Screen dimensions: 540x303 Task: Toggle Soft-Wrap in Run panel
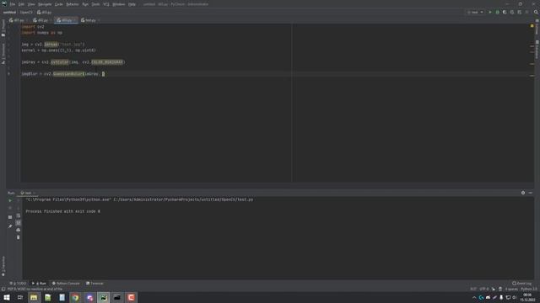tap(19, 215)
